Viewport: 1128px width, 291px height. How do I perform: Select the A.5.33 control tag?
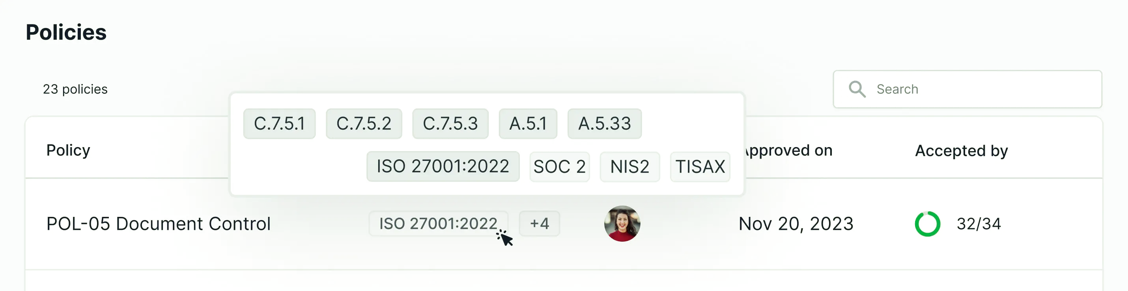coord(604,124)
